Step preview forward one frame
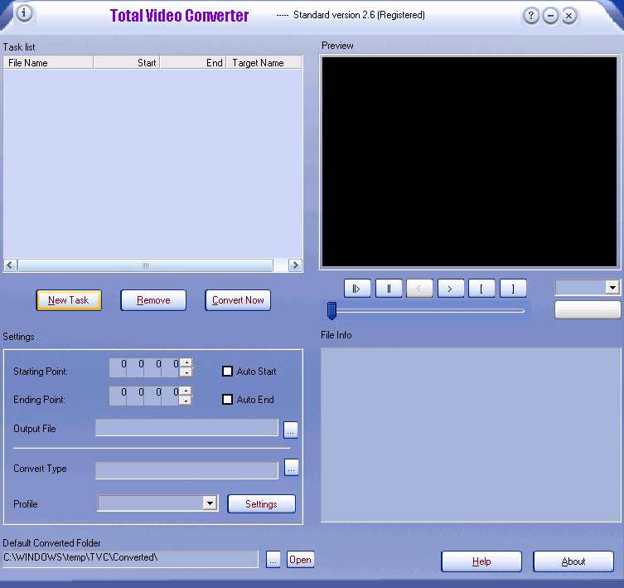The height and width of the screenshot is (588, 624). (451, 289)
